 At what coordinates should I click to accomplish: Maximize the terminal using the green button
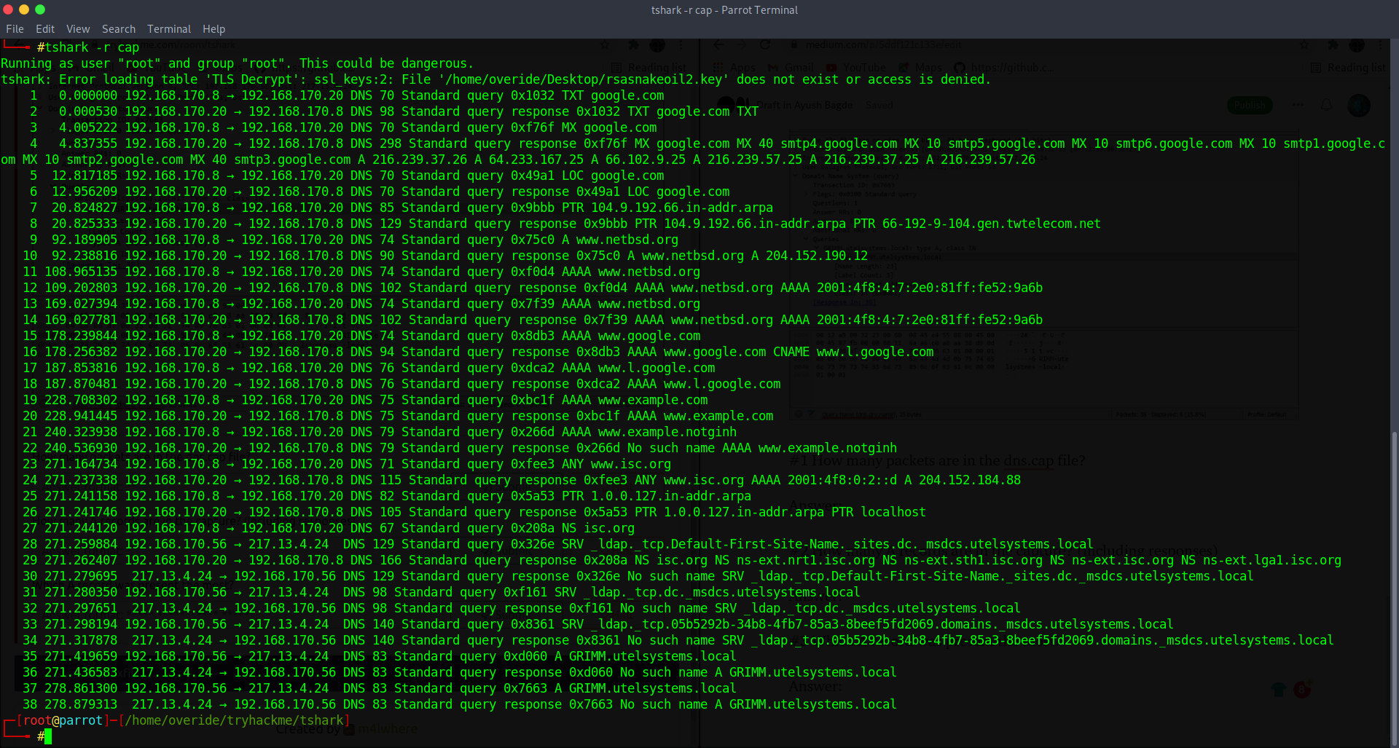pos(40,9)
